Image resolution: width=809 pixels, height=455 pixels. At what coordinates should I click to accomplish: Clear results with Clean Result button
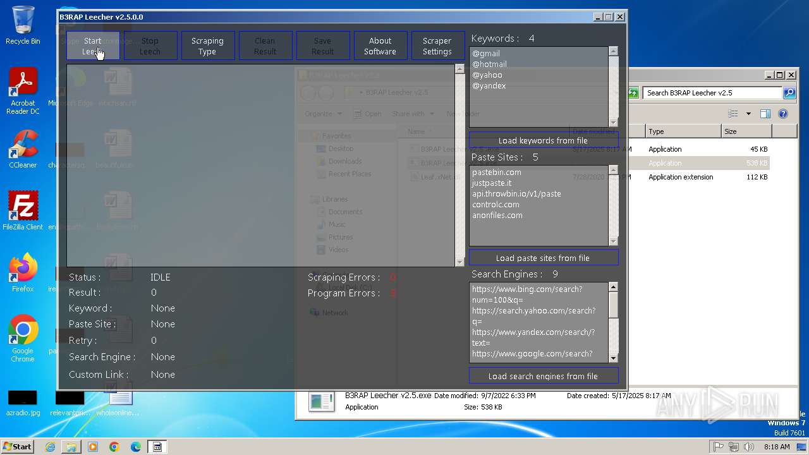[265, 46]
